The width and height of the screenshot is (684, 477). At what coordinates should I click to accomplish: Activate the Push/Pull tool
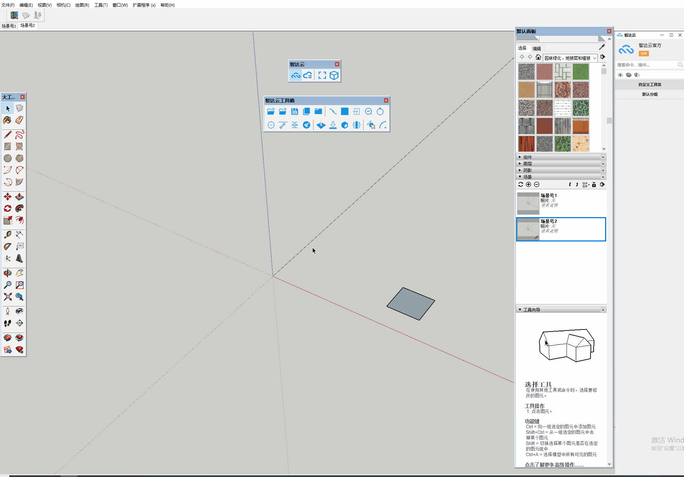pyautogui.click(x=19, y=197)
